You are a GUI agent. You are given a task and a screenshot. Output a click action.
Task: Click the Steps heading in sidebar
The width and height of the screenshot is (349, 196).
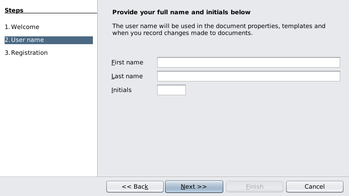(x=14, y=11)
